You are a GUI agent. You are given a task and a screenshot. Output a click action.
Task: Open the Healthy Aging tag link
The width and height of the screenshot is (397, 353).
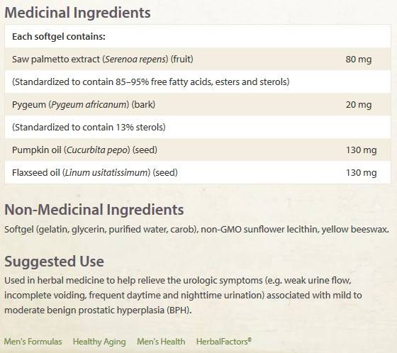[x=99, y=342]
